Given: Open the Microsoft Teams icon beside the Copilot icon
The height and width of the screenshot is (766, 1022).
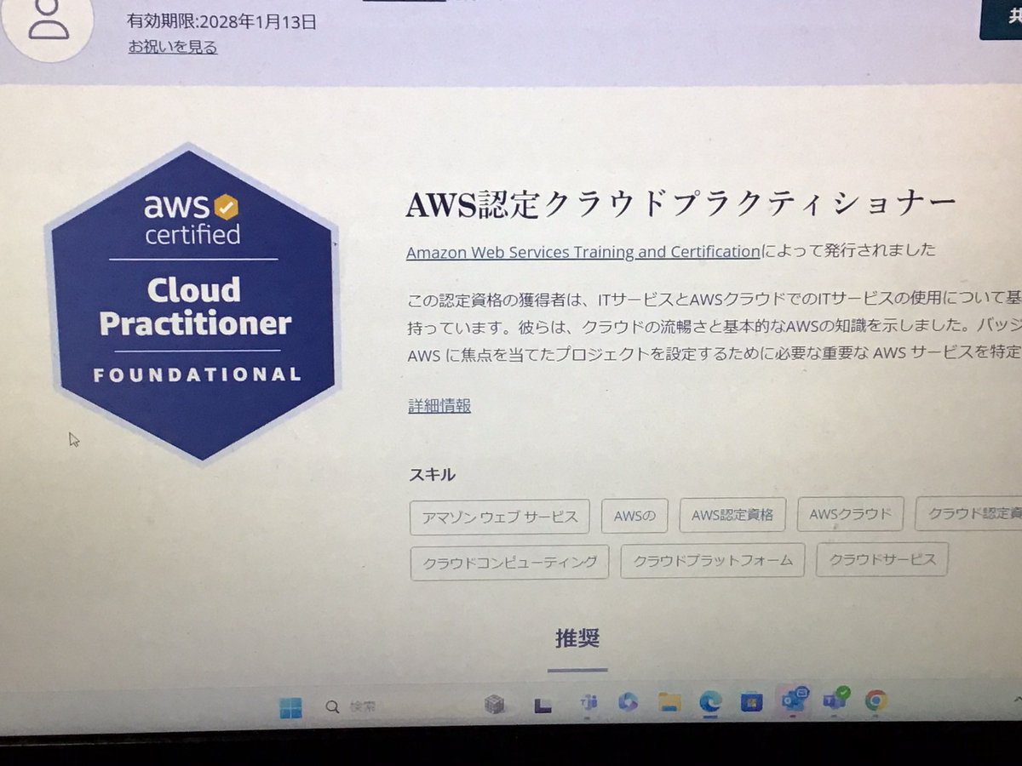Looking at the screenshot, I should (x=588, y=703).
